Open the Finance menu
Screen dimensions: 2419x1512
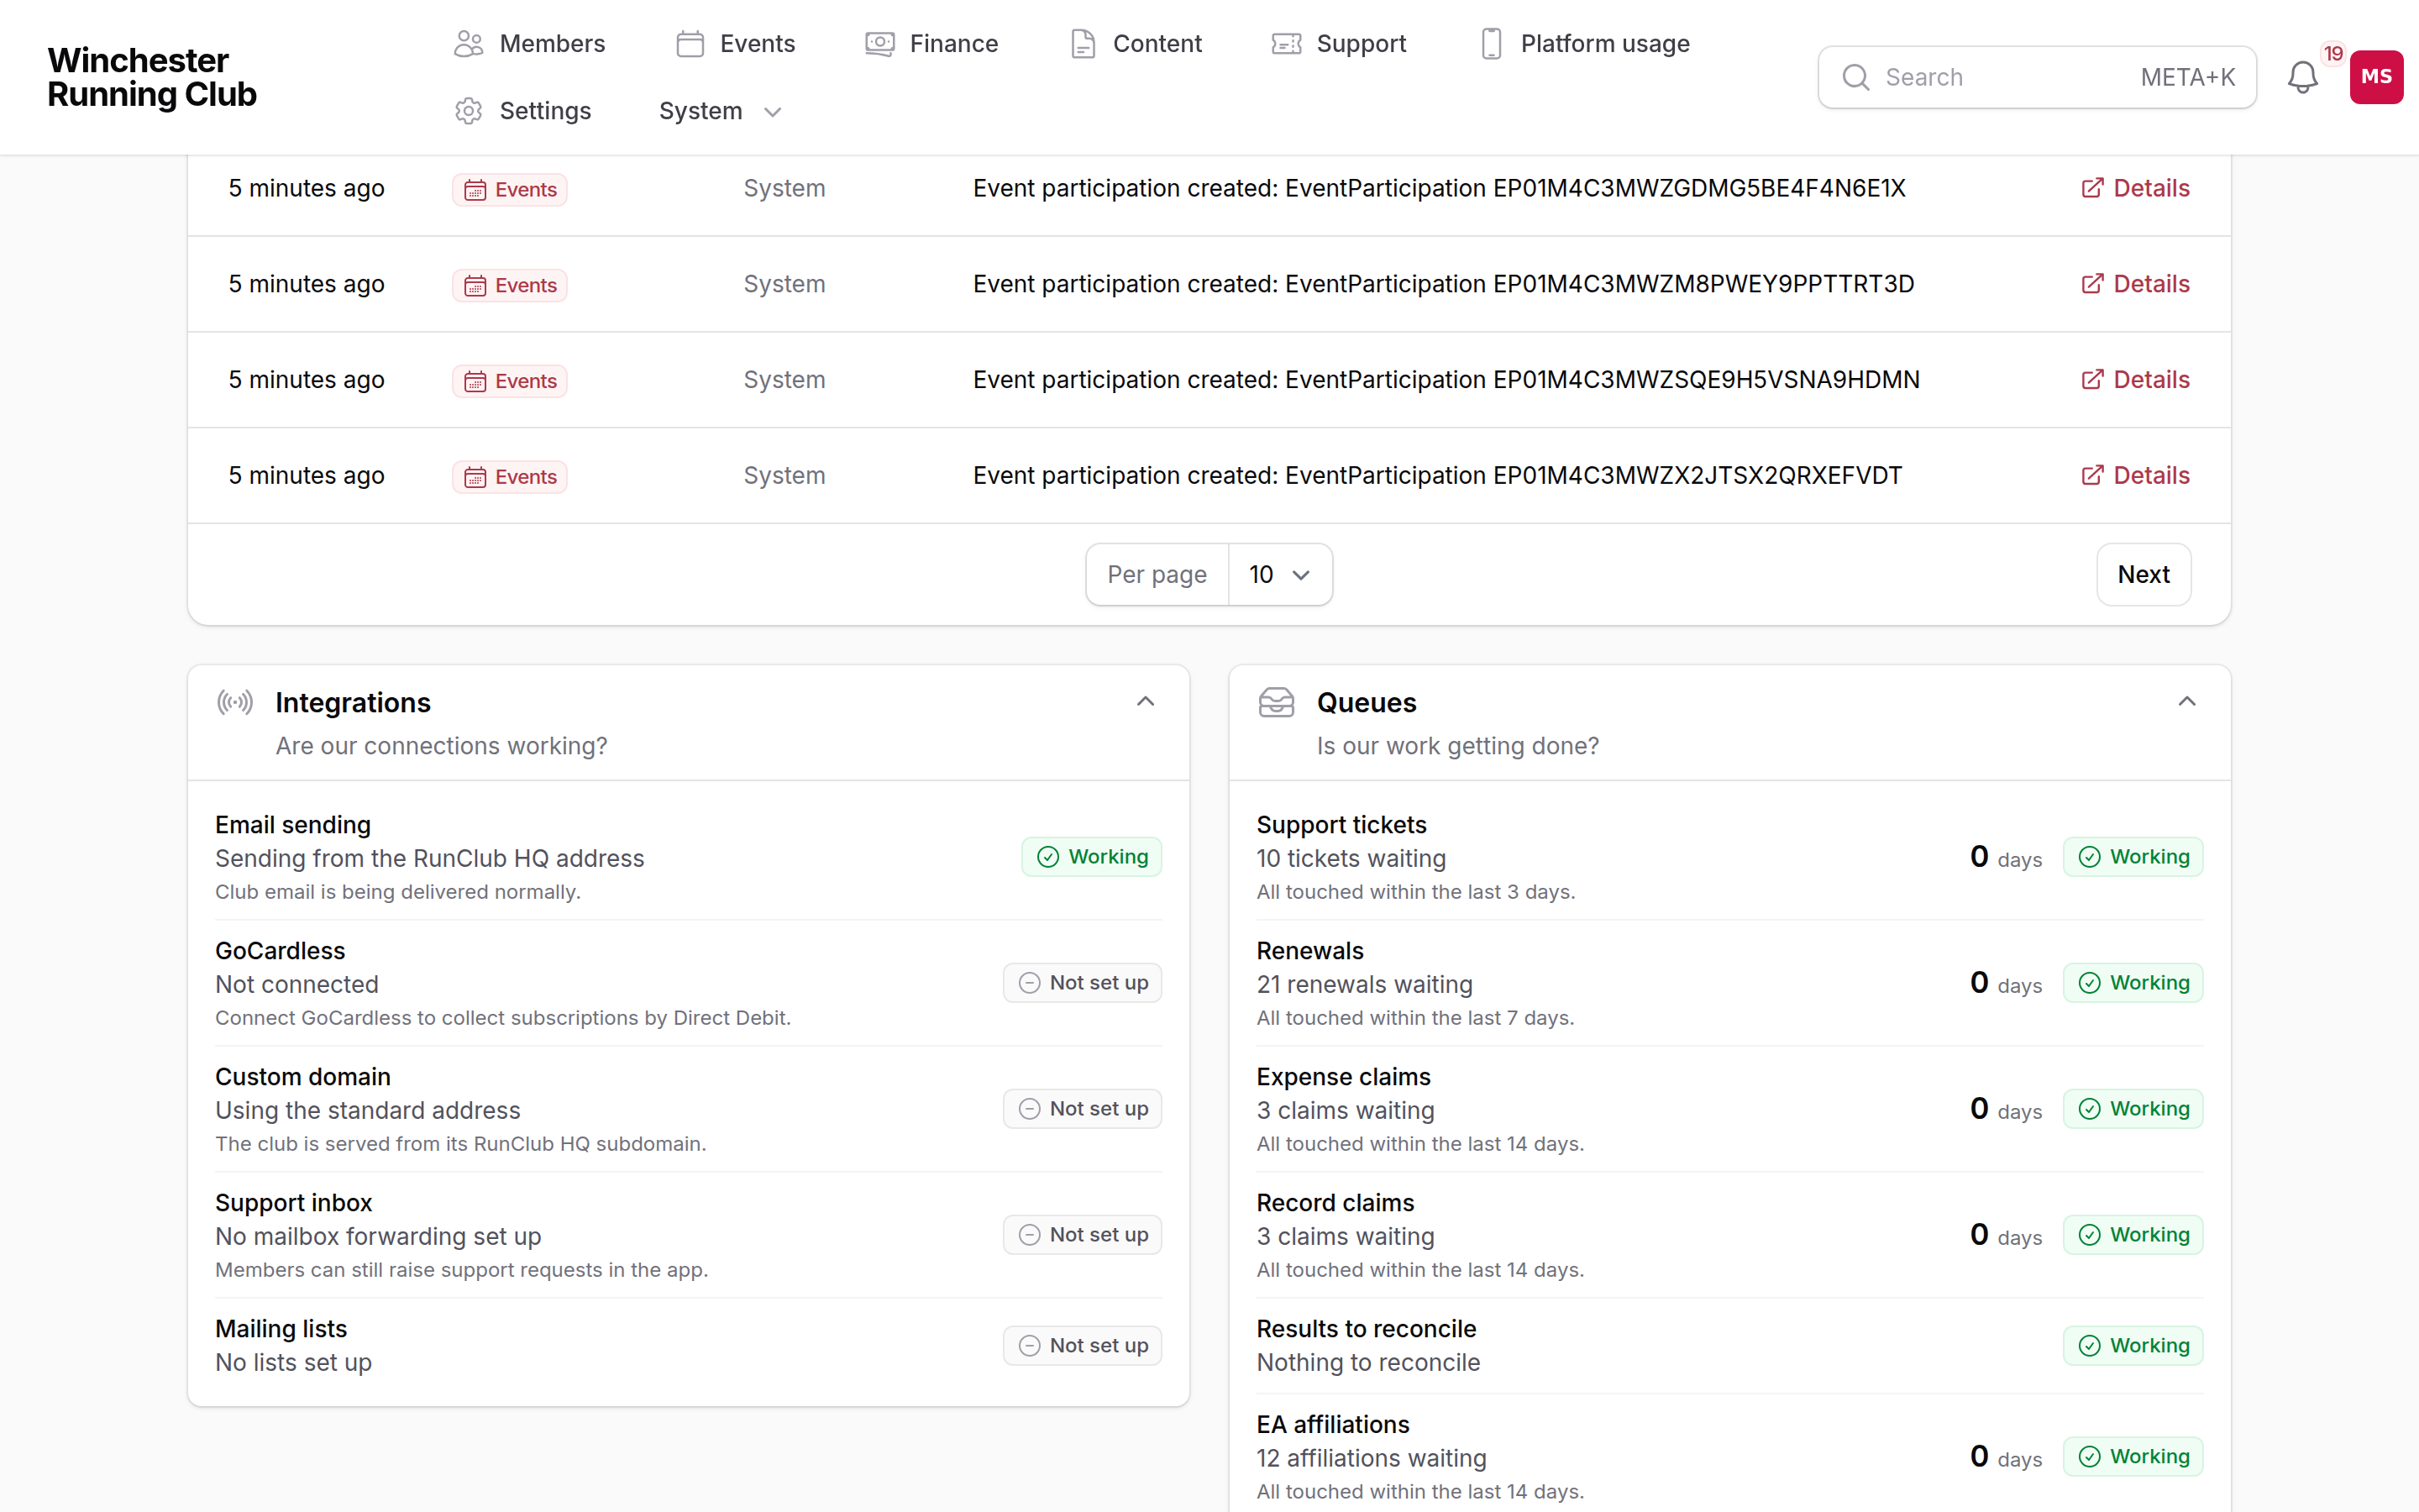pos(931,44)
